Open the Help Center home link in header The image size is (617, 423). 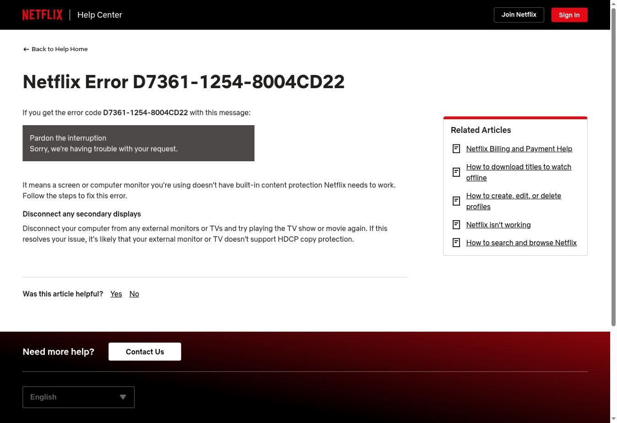click(100, 15)
